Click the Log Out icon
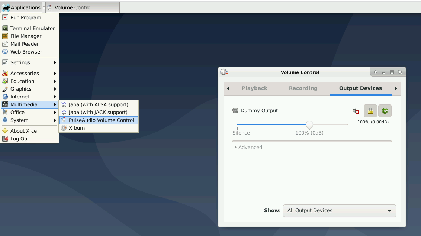The height and width of the screenshot is (236, 421). click(5, 139)
